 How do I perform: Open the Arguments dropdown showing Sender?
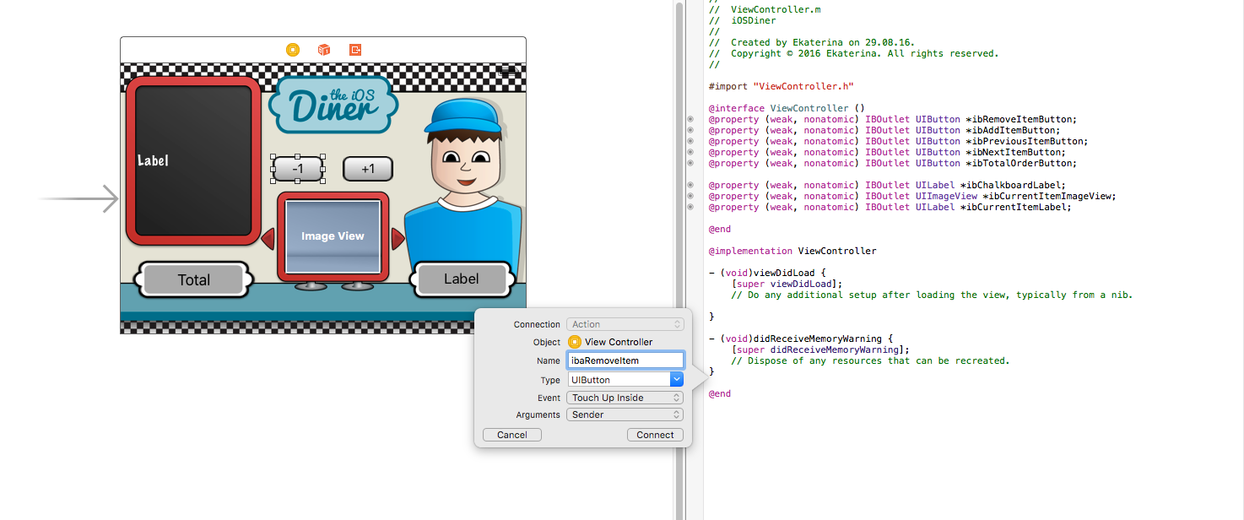(x=626, y=414)
